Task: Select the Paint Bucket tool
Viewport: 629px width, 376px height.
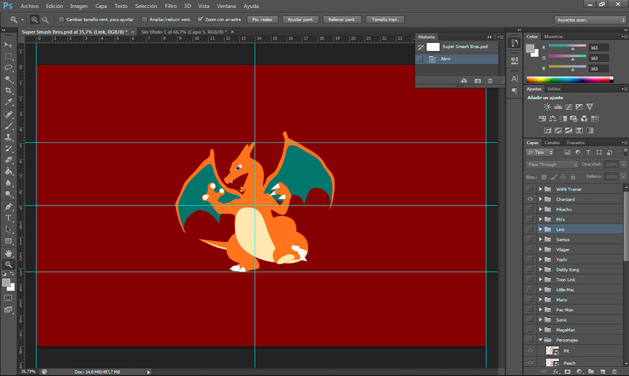Action: tap(8, 171)
